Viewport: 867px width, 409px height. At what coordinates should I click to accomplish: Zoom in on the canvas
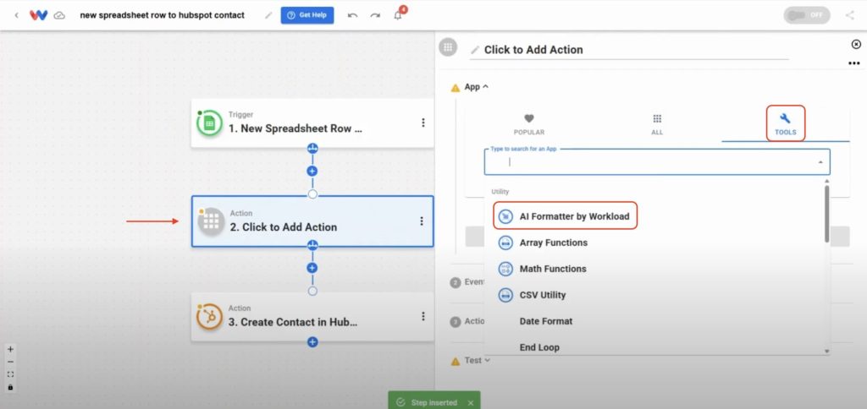[10, 349]
